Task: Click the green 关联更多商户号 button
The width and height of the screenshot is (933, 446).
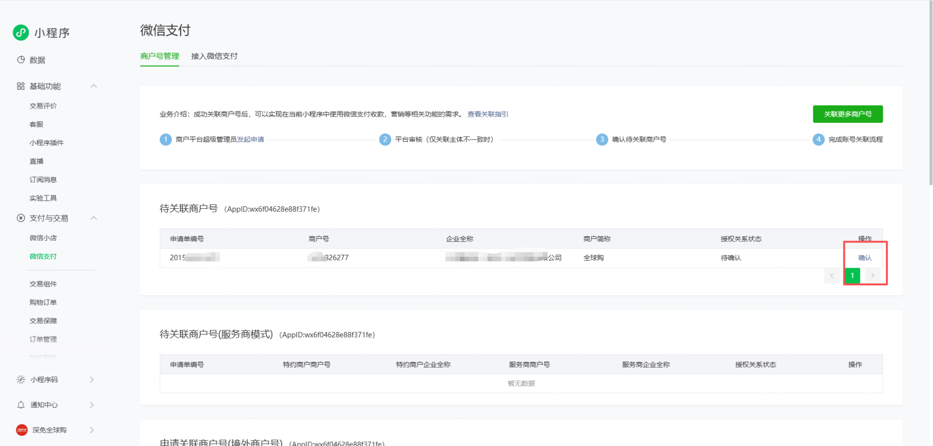Action: (x=848, y=114)
